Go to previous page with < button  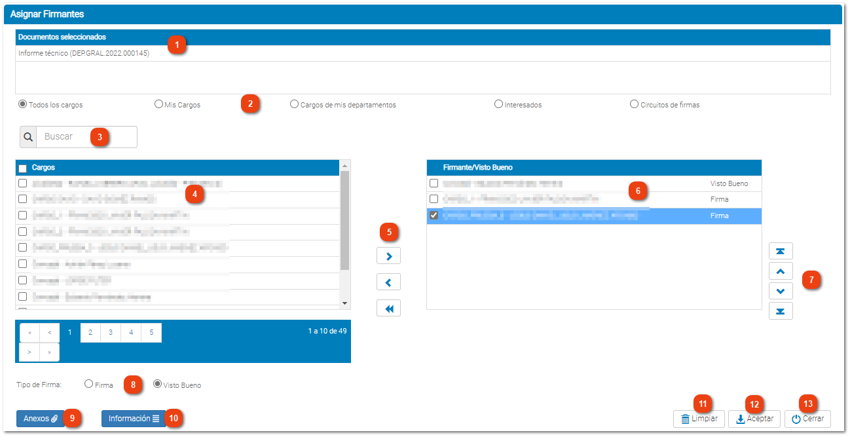tap(50, 333)
